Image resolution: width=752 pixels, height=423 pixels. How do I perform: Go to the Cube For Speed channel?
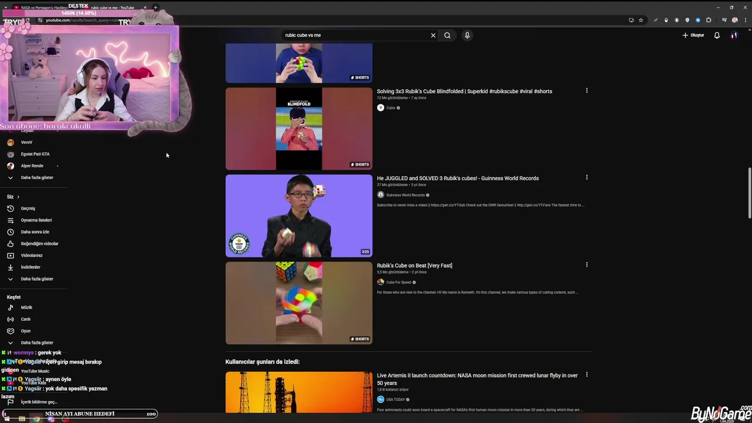pyautogui.click(x=398, y=282)
